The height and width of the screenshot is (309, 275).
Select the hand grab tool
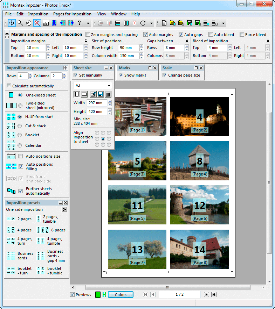[29, 23]
